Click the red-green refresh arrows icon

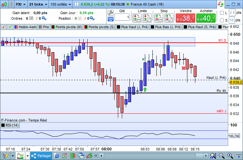221,4
